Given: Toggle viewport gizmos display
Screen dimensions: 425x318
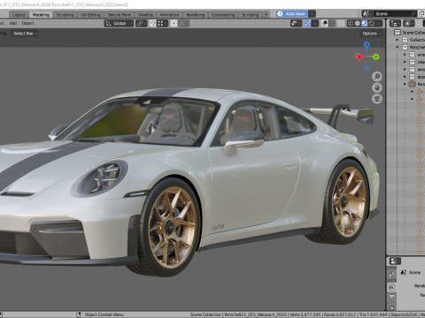Looking at the screenshot, I should coord(307,23).
